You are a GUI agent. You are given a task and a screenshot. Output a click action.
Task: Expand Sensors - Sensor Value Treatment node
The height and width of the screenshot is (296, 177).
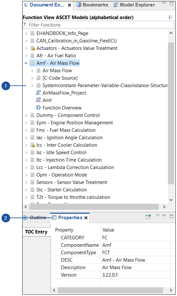tap(26, 182)
